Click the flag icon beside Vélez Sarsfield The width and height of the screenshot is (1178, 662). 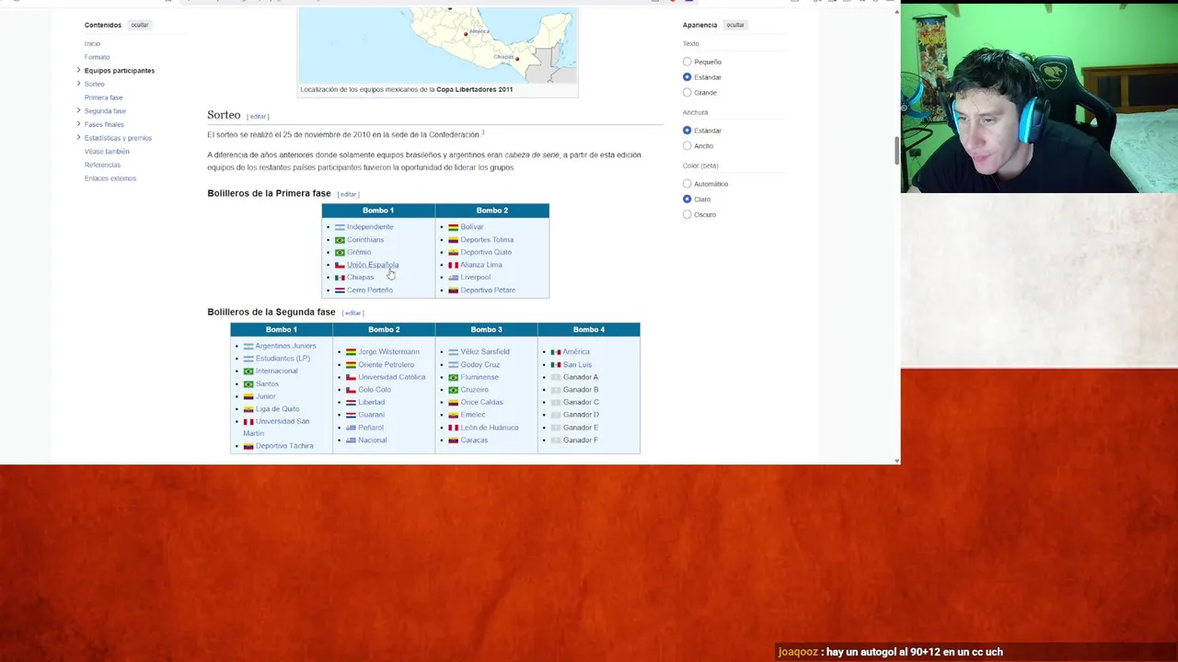454,352
